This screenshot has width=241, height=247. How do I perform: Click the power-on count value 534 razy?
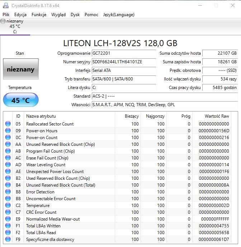click(220, 79)
